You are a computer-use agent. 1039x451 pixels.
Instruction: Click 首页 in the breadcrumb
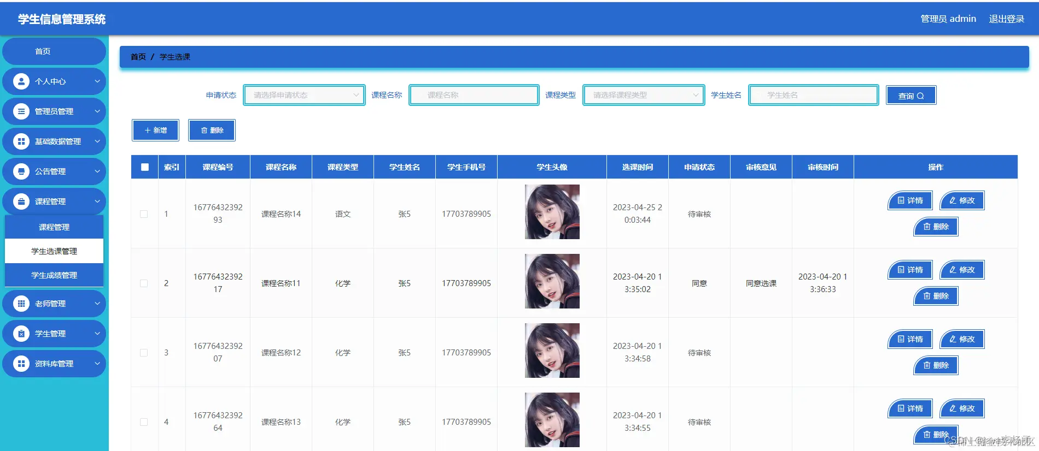(138, 57)
